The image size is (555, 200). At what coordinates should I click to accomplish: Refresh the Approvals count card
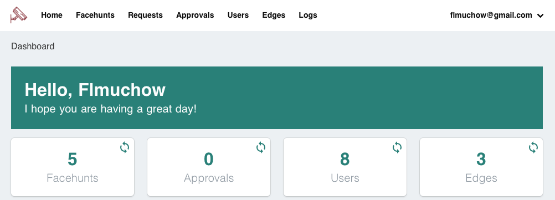[261, 147]
